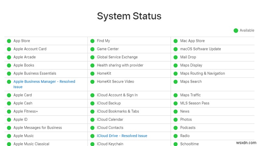This screenshot has width=260, height=146.
Task: Click the green status dot beside Mac App Store
Action: pyautogui.click(x=175, y=41)
